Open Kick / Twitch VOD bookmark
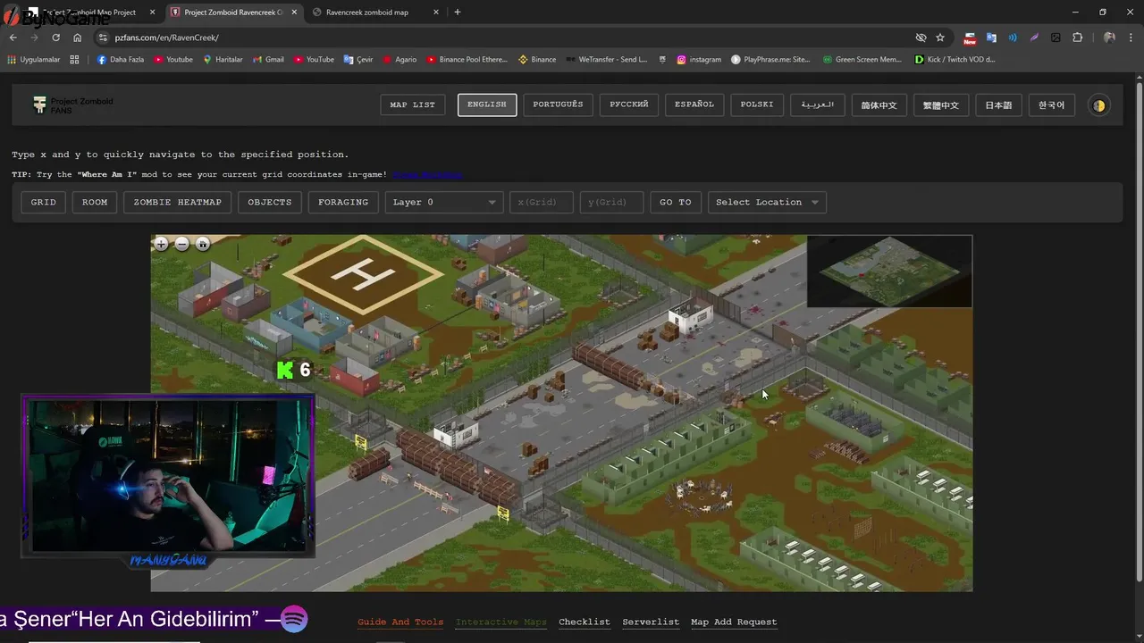Screen dimensions: 1144x643 (x=955, y=60)
